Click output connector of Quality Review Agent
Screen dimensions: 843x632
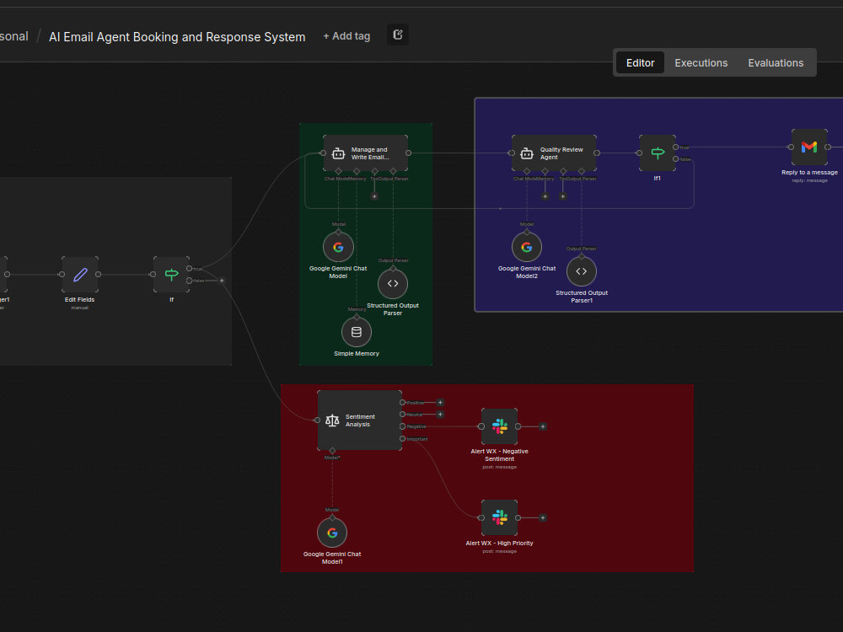[597, 153]
